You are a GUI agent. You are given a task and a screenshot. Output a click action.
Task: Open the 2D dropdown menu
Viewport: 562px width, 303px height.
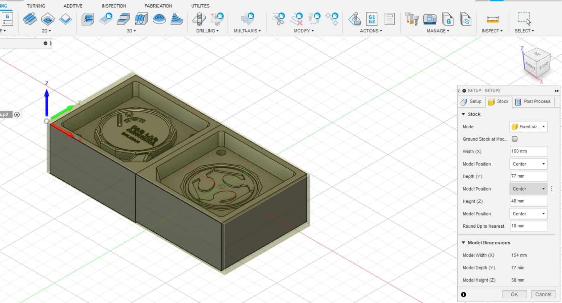(x=46, y=31)
